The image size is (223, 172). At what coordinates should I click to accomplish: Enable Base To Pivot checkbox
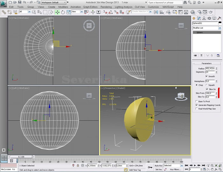(196, 101)
